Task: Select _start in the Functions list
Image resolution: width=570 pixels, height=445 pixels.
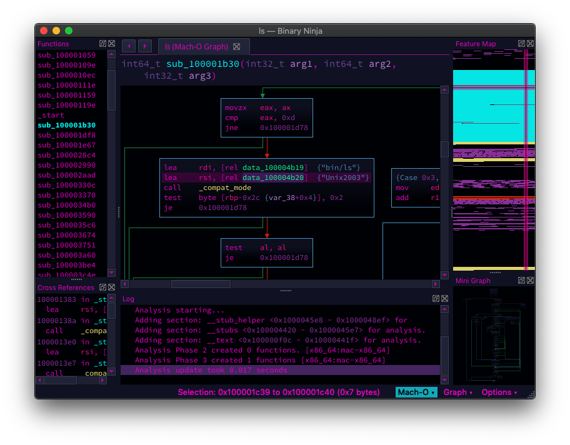Action: [51, 115]
